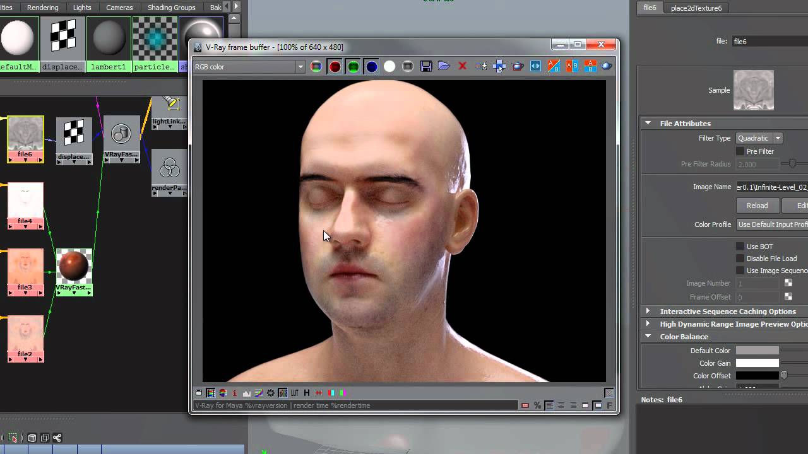Open the Filter Type Quadratic dropdown
The image size is (808, 454).
pos(759,138)
